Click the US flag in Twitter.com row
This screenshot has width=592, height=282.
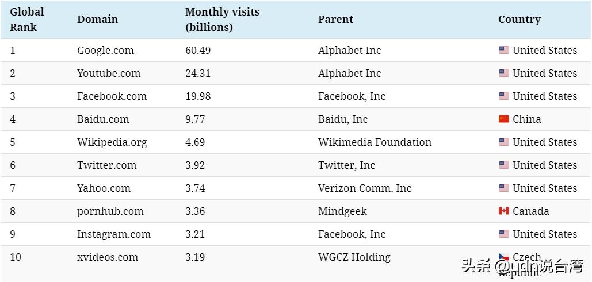pyautogui.click(x=503, y=165)
